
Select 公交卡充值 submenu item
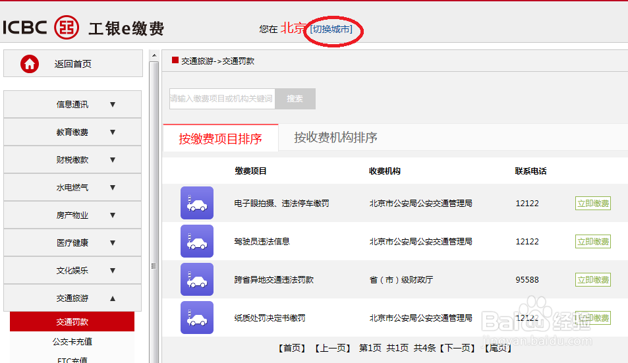pos(72,341)
